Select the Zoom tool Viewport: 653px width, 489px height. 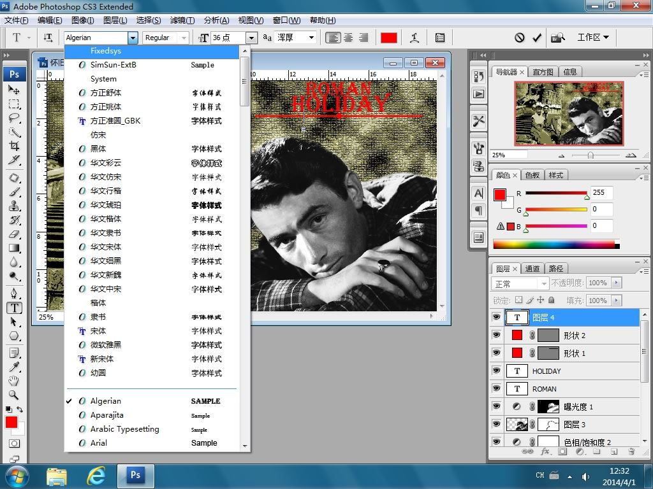(x=14, y=395)
